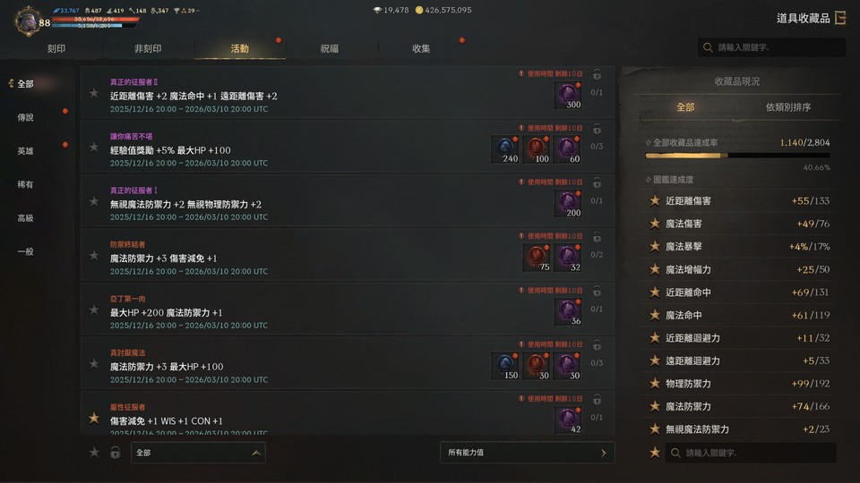
Task: Switch to the 依類別排序 view
Action: click(787, 107)
